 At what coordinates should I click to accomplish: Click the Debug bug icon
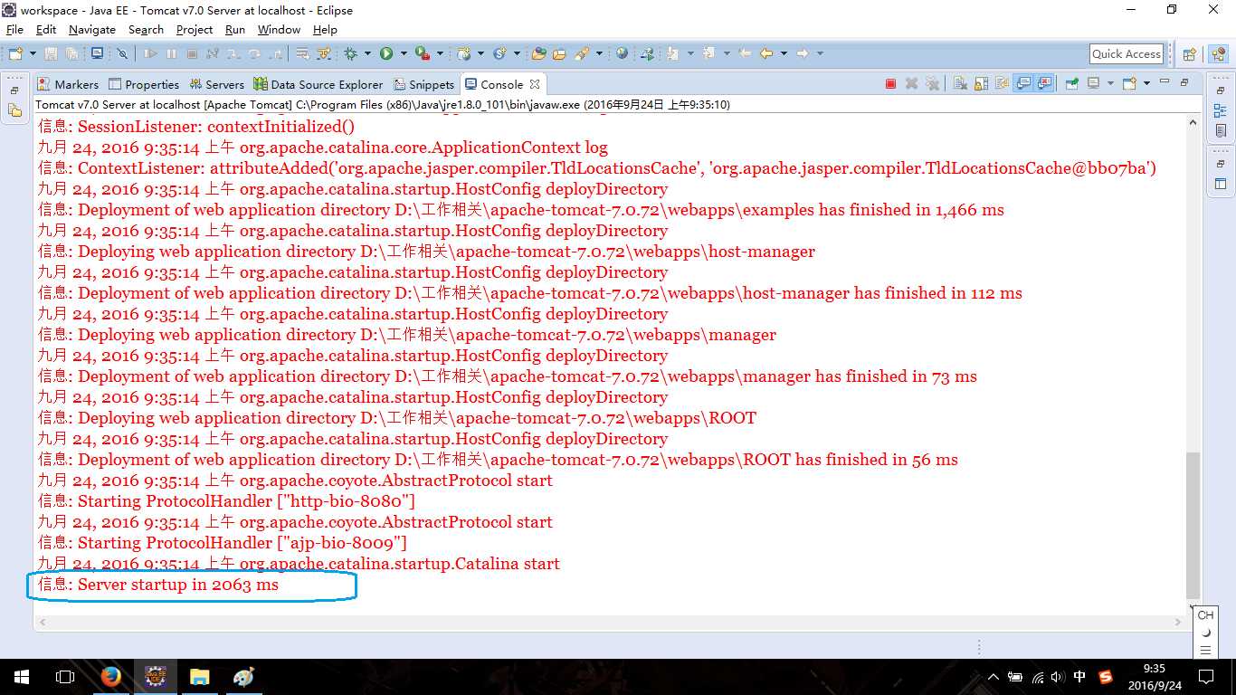pyautogui.click(x=350, y=54)
